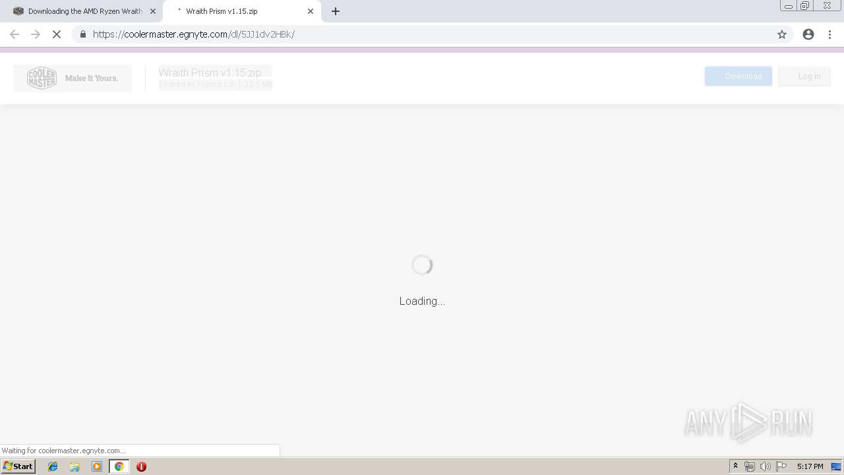Image resolution: width=844 pixels, height=475 pixels.
Task: Open Windows Explorer from the taskbar
Action: tap(75, 466)
